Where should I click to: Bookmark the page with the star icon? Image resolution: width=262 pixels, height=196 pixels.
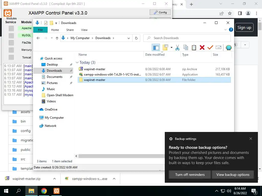230,13
